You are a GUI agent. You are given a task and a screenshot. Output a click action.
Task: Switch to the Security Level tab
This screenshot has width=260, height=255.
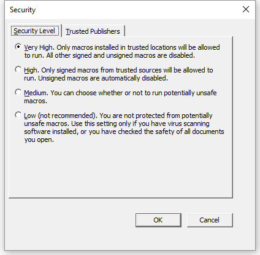(34, 31)
